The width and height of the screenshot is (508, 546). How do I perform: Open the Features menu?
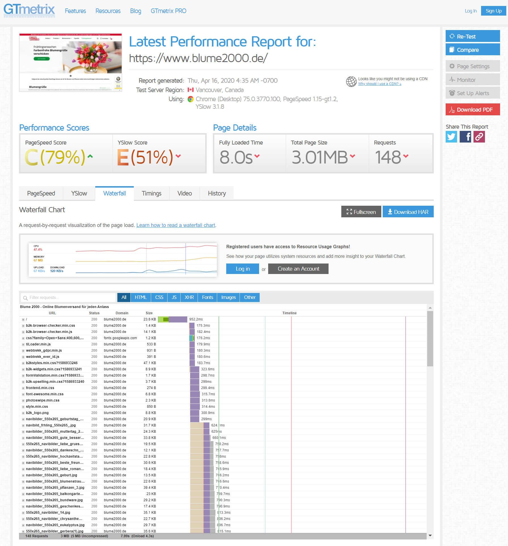click(x=75, y=11)
